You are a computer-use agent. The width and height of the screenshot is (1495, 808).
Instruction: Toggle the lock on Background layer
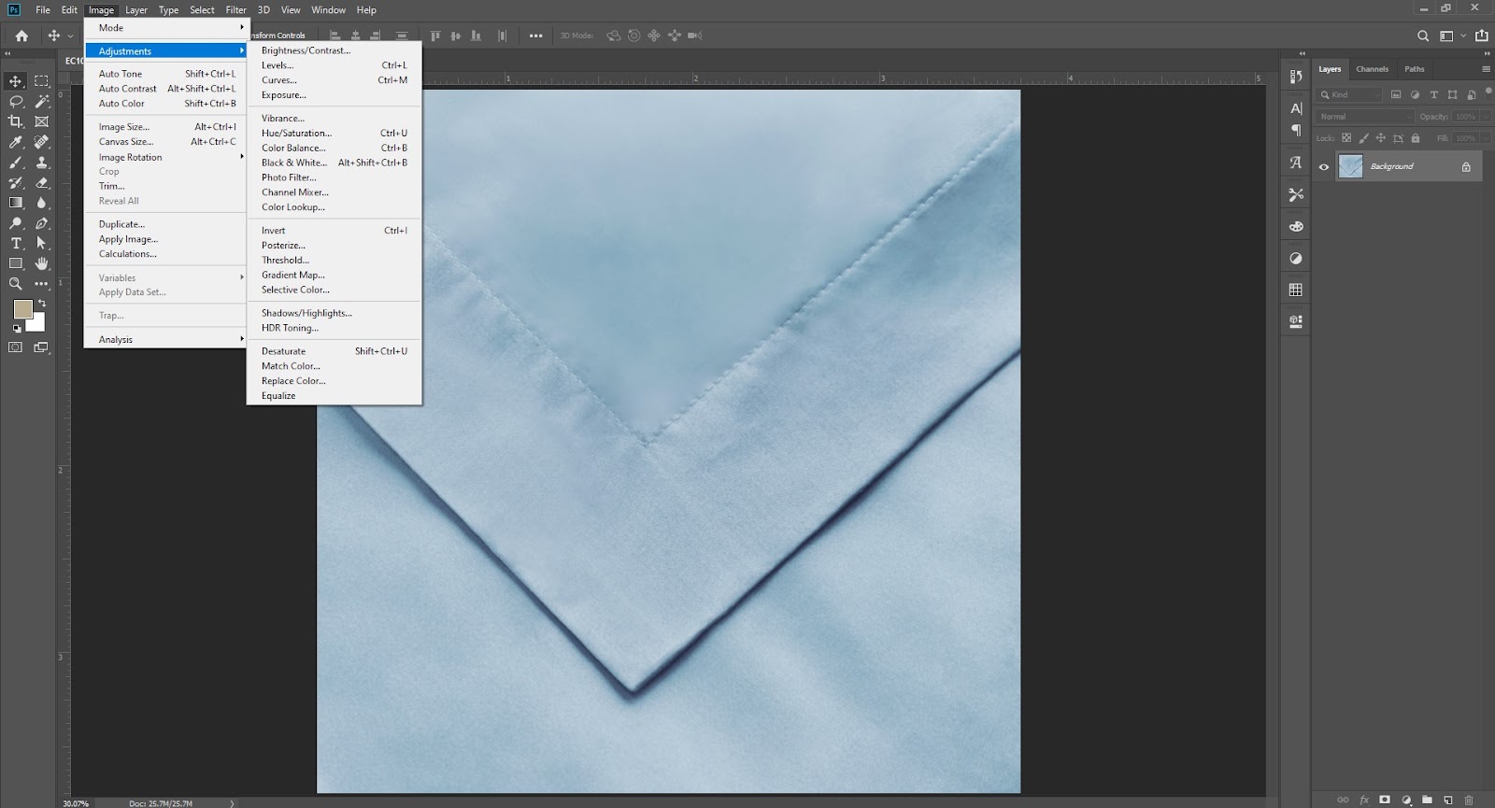click(x=1466, y=167)
